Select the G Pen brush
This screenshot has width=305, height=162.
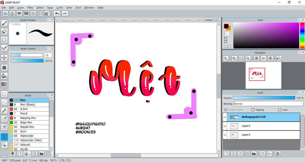(x=29, y=109)
